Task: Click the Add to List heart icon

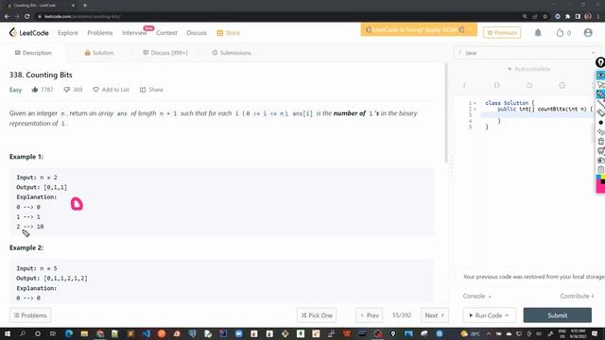Action: (95, 90)
